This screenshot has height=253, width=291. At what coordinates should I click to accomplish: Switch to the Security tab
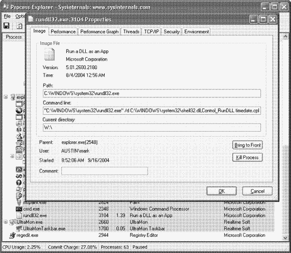coord(172,32)
